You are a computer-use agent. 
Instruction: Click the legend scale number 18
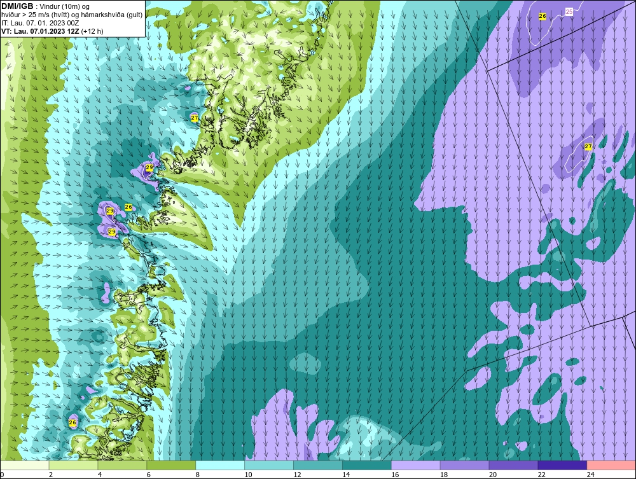pyautogui.click(x=444, y=475)
